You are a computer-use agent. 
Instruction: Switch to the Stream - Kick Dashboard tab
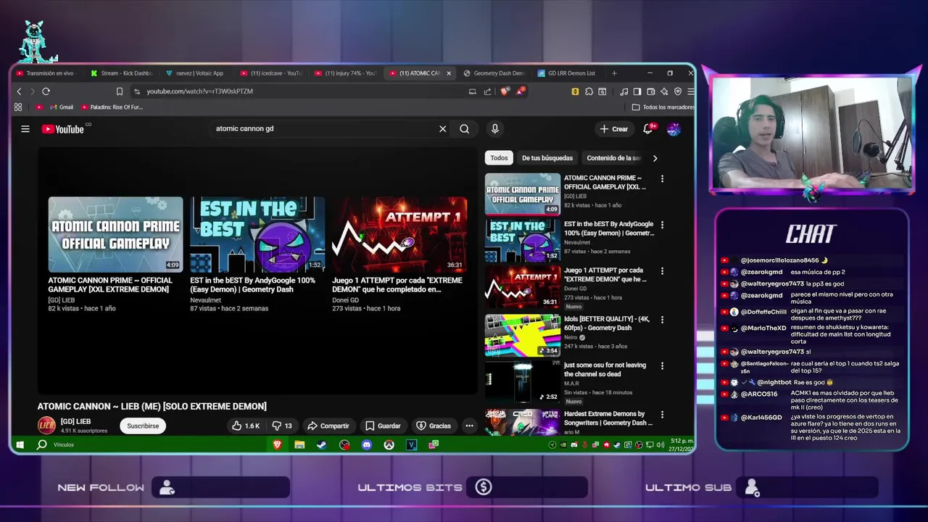[x=123, y=73]
